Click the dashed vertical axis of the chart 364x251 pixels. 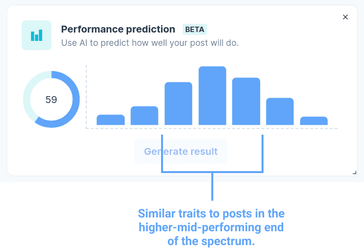[x=86, y=97]
